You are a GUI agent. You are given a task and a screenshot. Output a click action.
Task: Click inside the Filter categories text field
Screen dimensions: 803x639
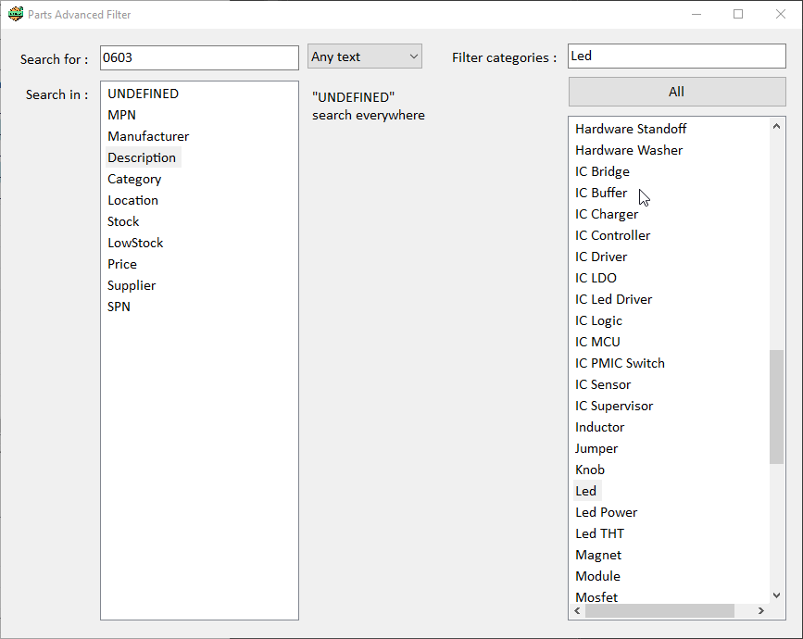(x=676, y=56)
